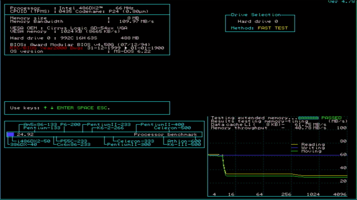Click the extended memory test progress bar
This screenshot has width=357, height=200.
pos(309,118)
